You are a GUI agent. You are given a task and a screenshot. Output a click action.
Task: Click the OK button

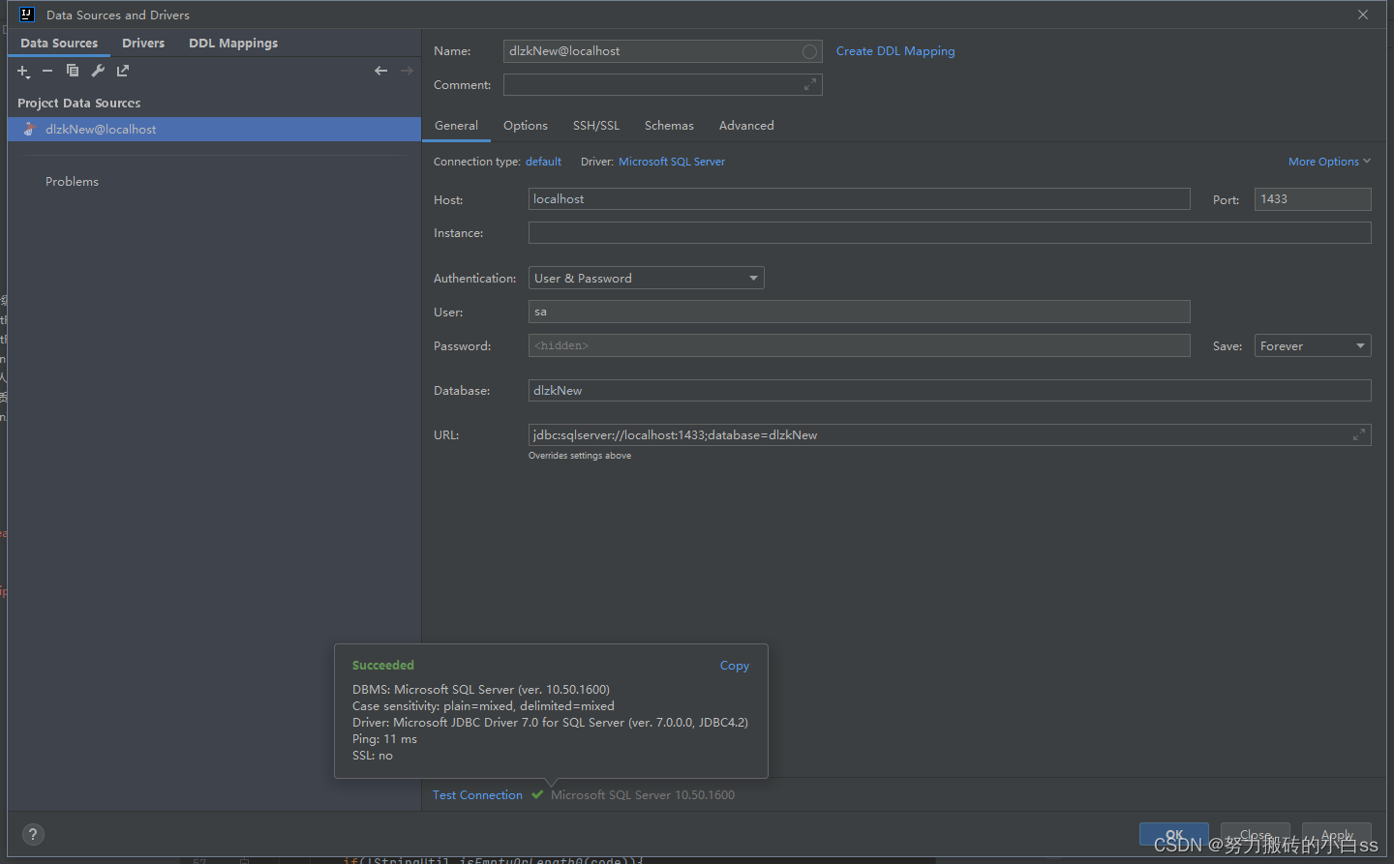(1174, 835)
